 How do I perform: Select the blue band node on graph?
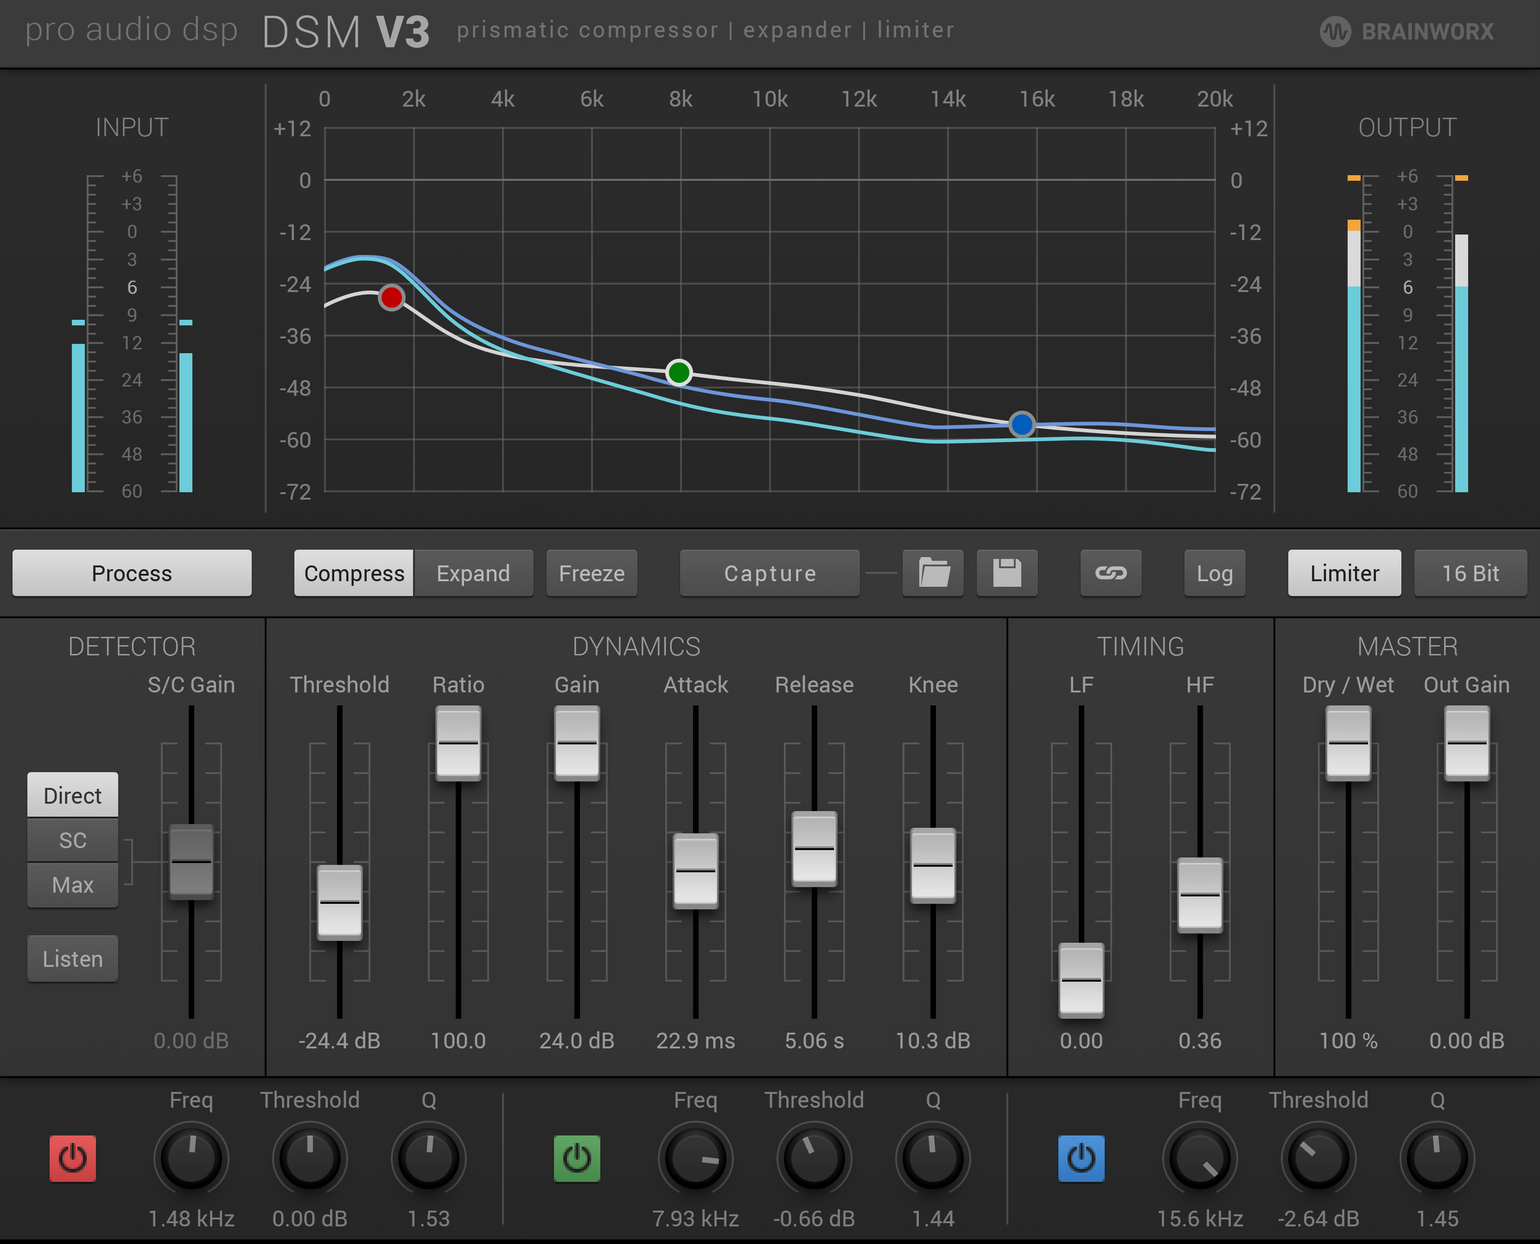pyautogui.click(x=1022, y=424)
